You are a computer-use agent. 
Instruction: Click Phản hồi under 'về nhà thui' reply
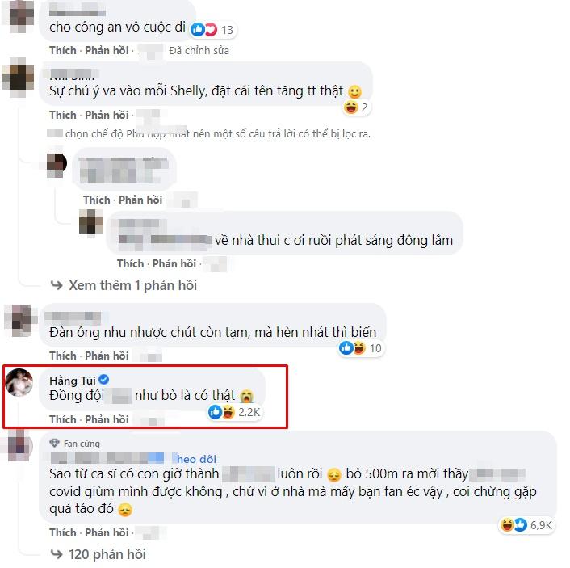[x=174, y=263]
